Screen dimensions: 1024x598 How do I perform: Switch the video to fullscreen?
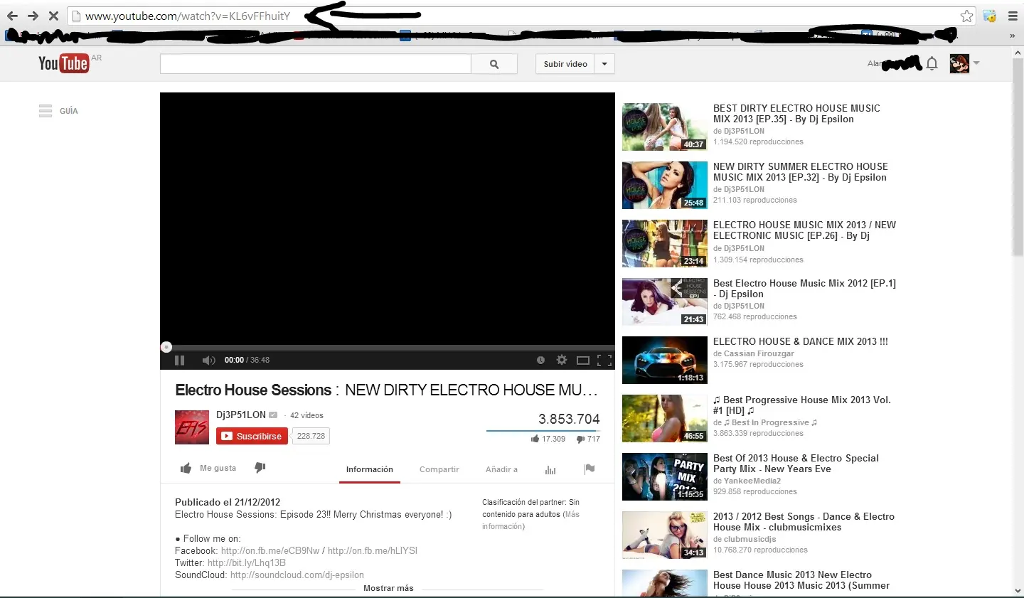point(604,361)
